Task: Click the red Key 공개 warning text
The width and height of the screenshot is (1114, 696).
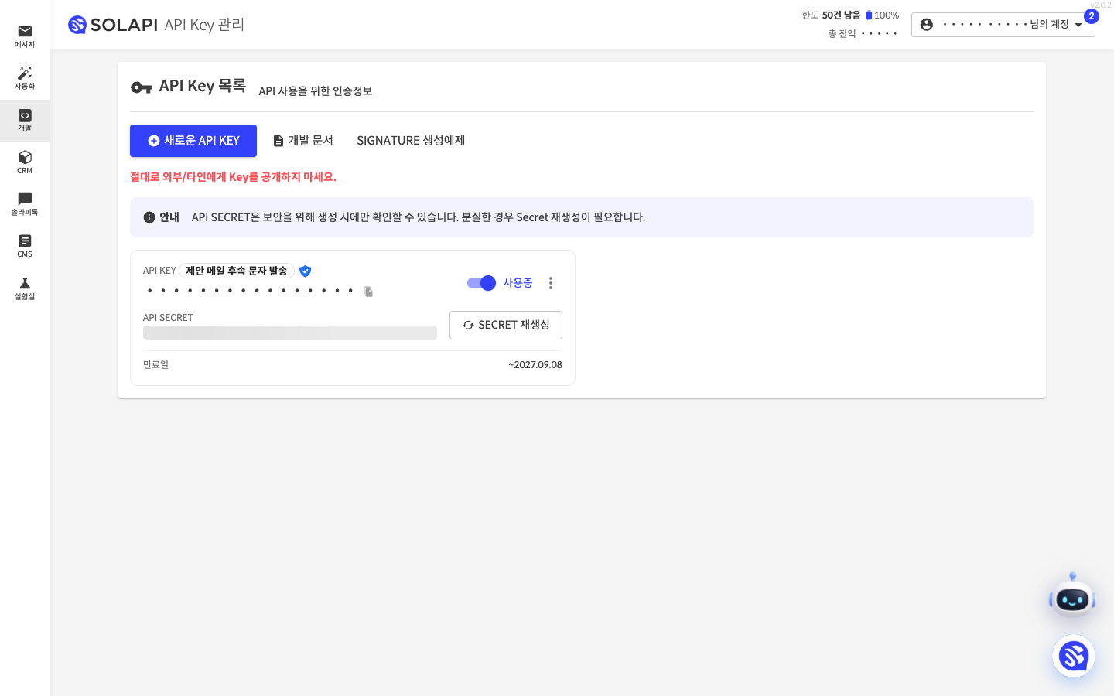Action: pyautogui.click(x=233, y=177)
